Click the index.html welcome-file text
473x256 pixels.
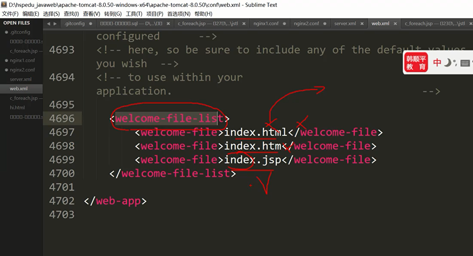click(x=256, y=132)
